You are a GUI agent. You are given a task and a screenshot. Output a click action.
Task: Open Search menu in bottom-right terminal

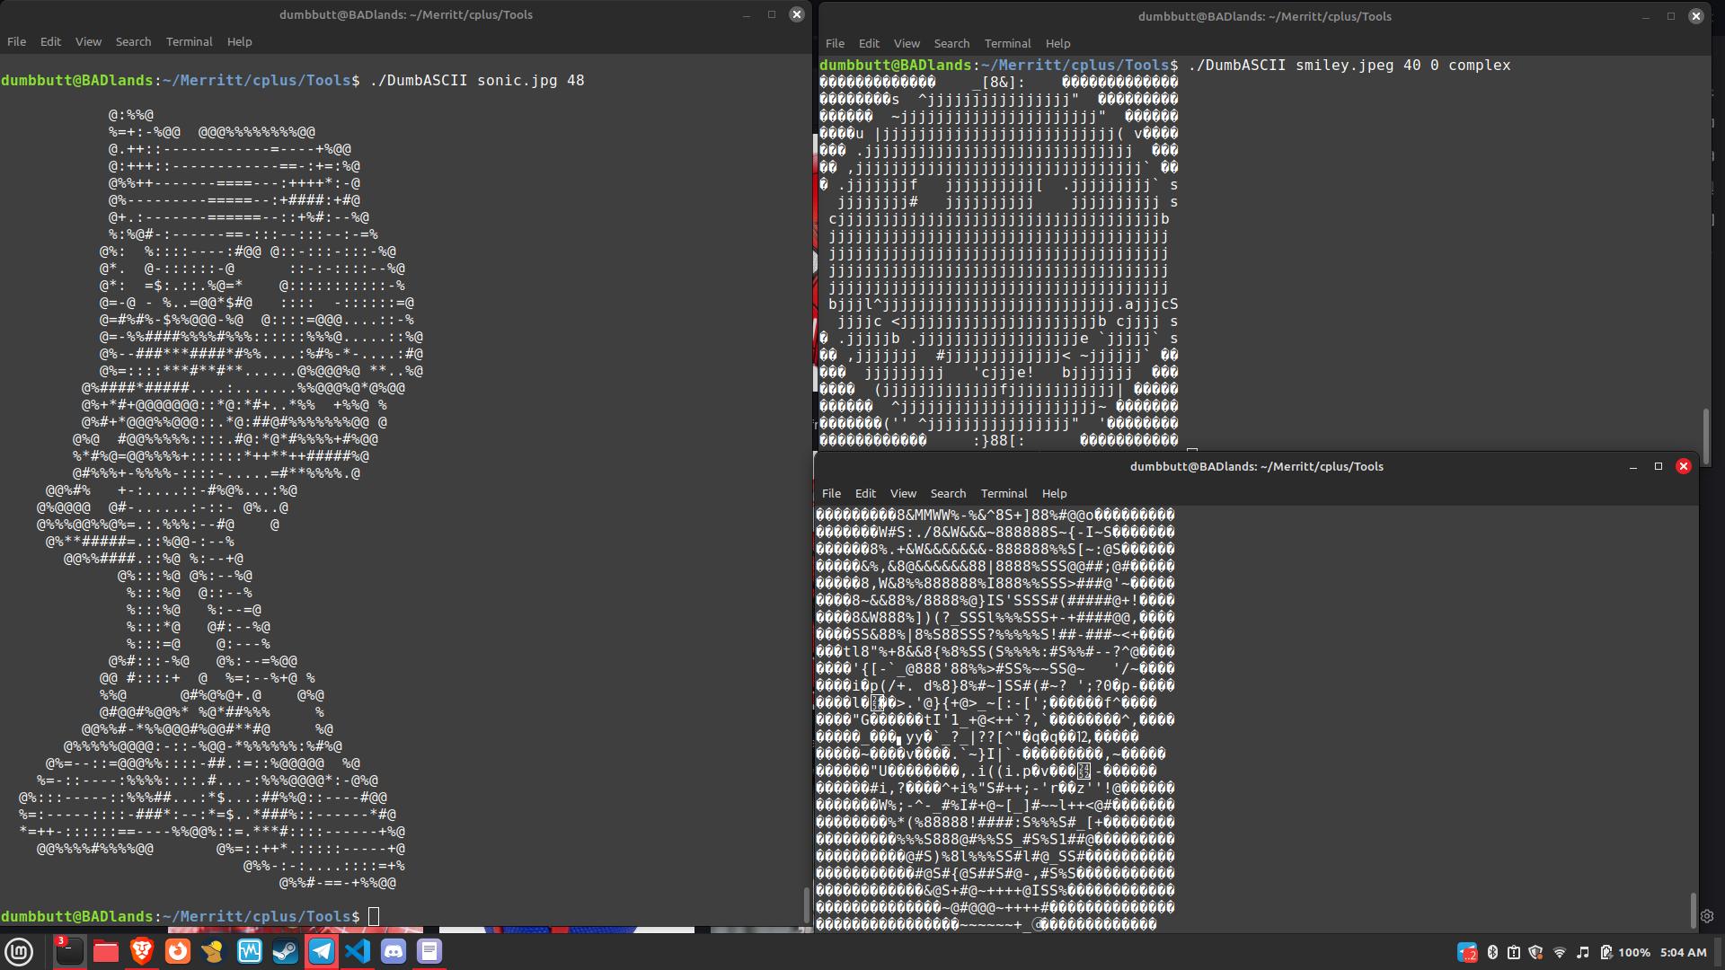coord(948,493)
